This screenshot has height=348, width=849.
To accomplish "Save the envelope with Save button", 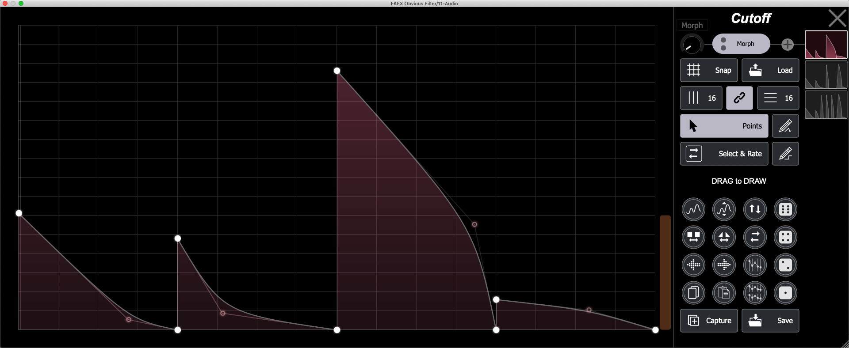I will coord(770,321).
